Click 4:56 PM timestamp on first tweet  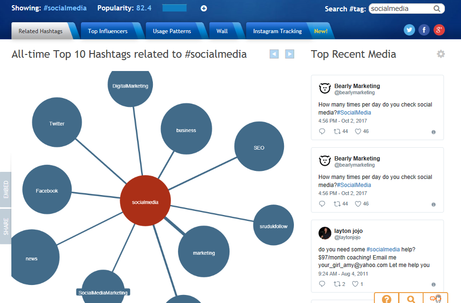coord(343,121)
